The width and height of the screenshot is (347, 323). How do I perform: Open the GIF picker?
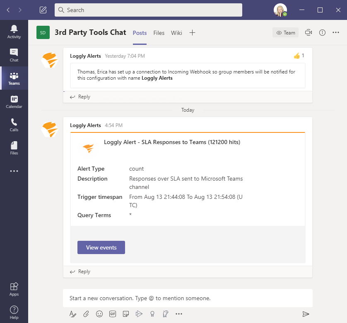(112, 314)
